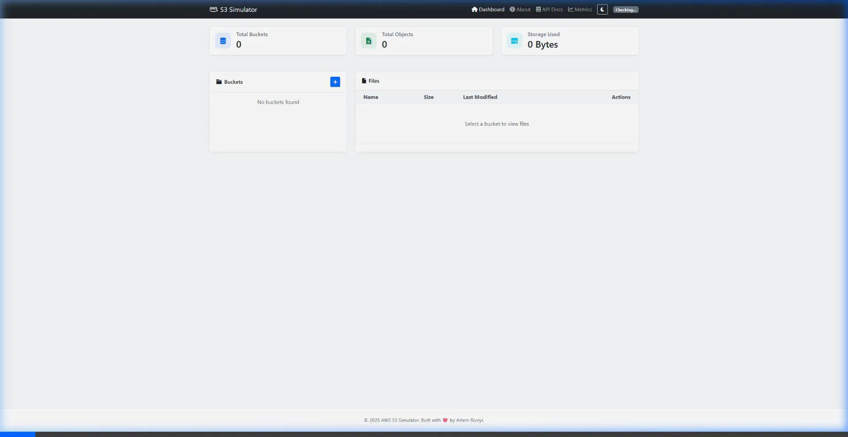Click the AWS S3 Simulator logo
The image size is (848, 437).
pos(213,9)
